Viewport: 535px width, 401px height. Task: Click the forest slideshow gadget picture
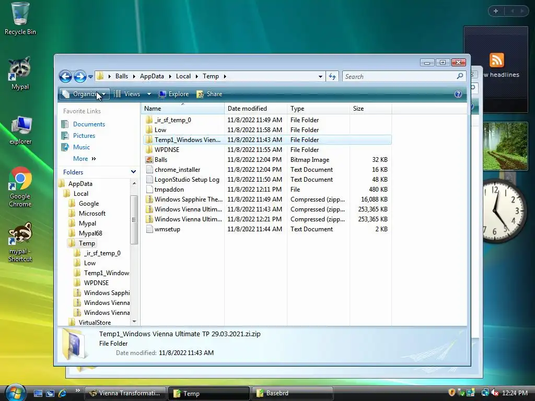coord(505,146)
